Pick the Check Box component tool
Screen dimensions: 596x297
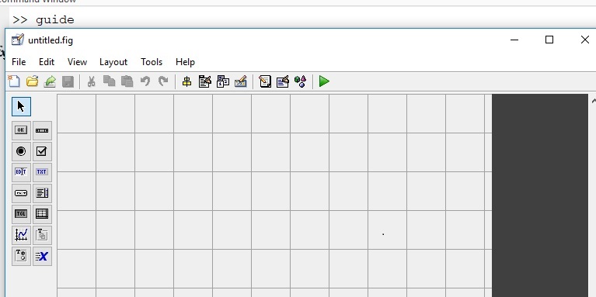tap(42, 151)
